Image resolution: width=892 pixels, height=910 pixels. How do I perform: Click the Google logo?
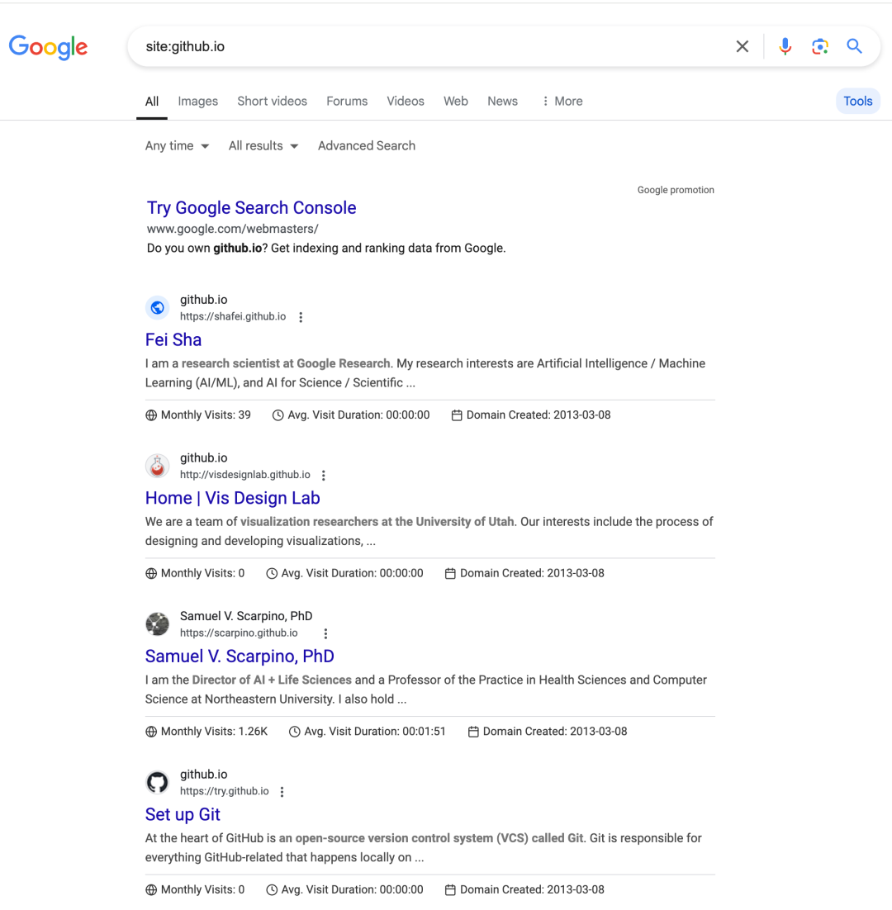click(x=48, y=47)
